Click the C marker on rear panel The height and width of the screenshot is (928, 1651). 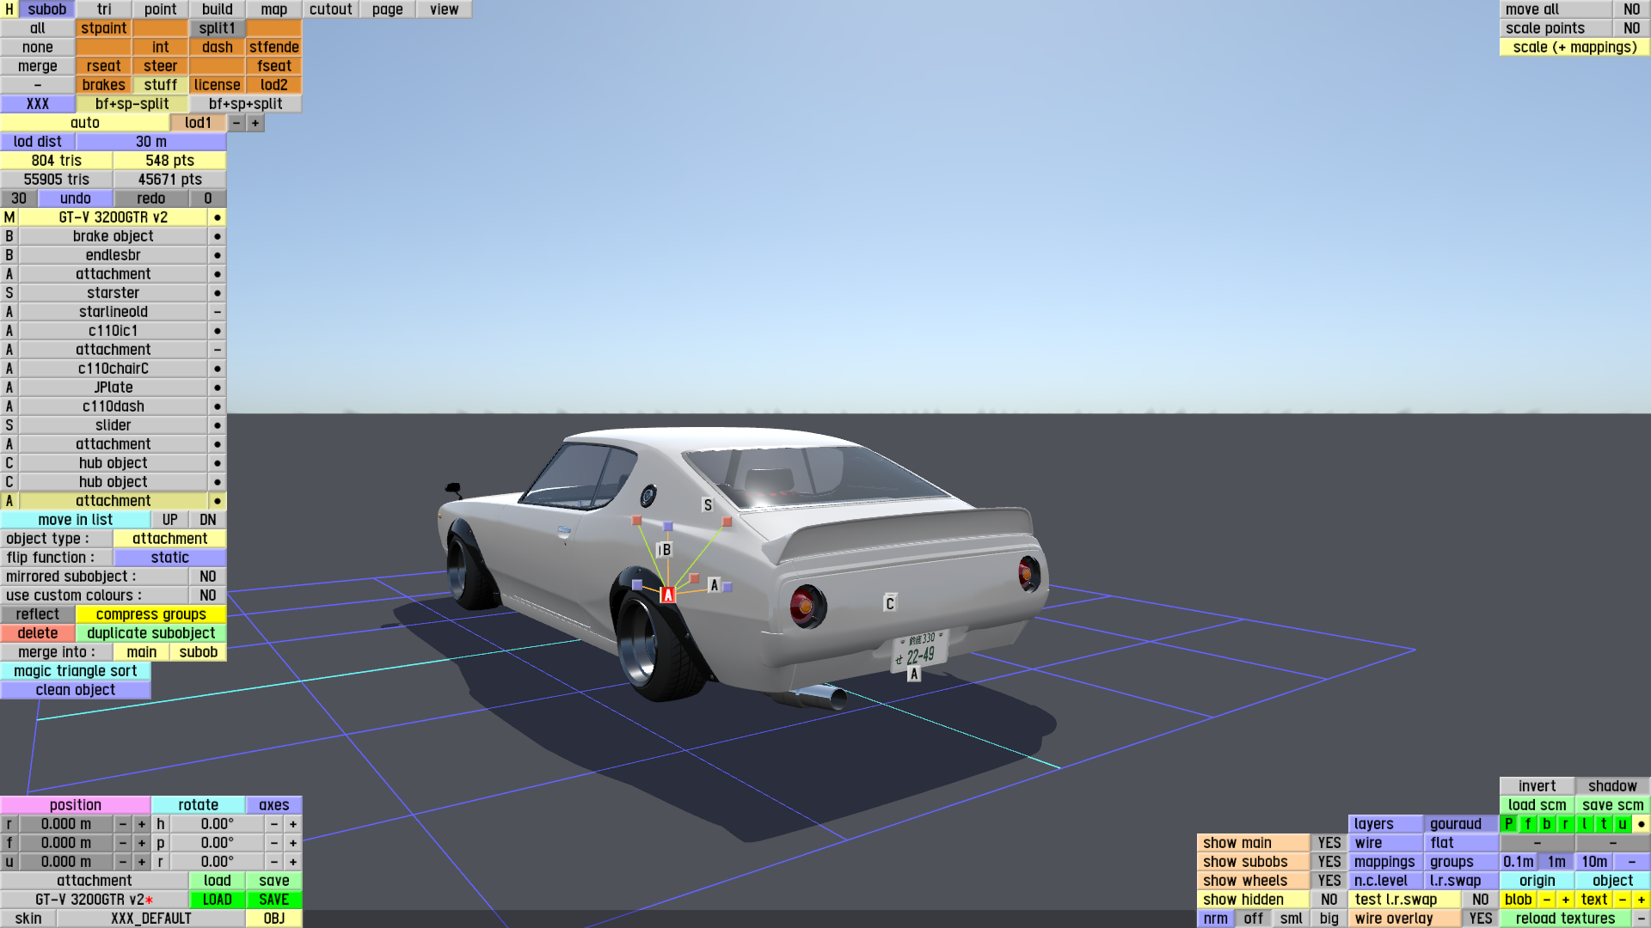[x=890, y=603]
